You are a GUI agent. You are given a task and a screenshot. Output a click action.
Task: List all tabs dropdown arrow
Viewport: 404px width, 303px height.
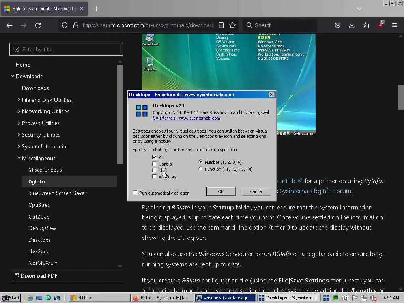tap(359, 9)
